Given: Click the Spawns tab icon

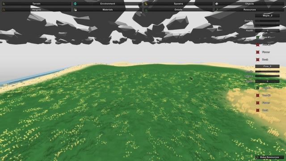Looking at the screenshot, I should [x=146, y=4].
